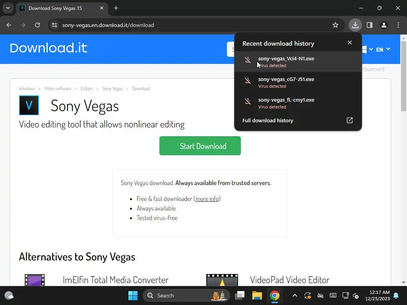This screenshot has height=305, width=407.
Task: Open the browser side panel
Action: click(370, 25)
